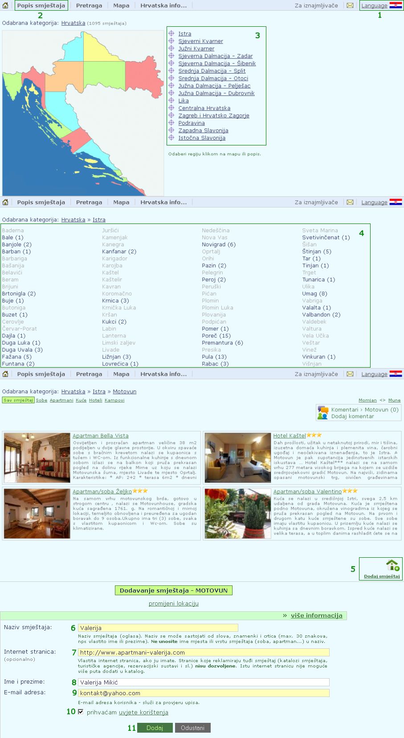This screenshot has width=404, height=738.
Task: Switch to the Apartmani filter tab
Action: tap(61, 400)
